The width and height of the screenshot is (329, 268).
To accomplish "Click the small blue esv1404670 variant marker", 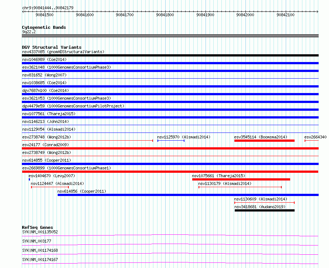I will coord(29,179).
